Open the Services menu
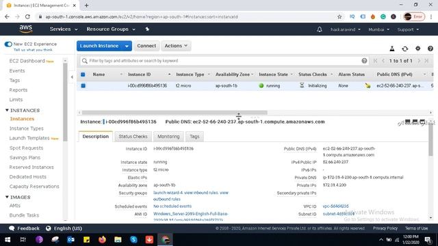The width and height of the screenshot is (438, 246). tap(64, 29)
